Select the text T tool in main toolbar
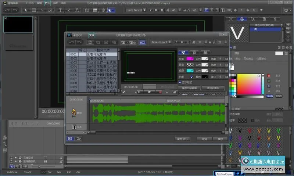Image resolution: width=294 pixels, height=176 pixels. point(60,10)
